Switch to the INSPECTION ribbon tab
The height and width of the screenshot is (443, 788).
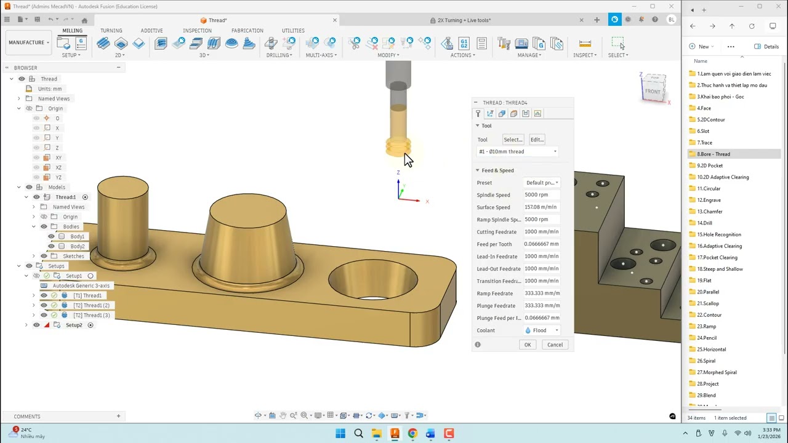coord(197,30)
